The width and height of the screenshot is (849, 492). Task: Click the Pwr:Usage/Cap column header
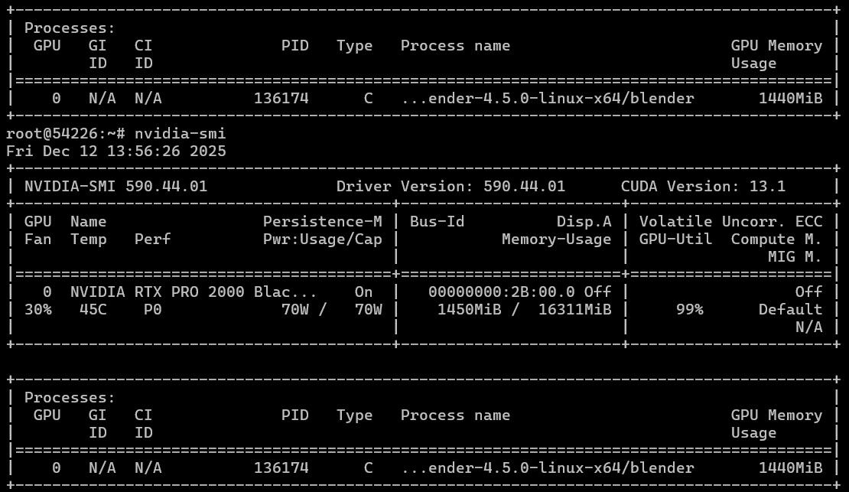[322, 239]
